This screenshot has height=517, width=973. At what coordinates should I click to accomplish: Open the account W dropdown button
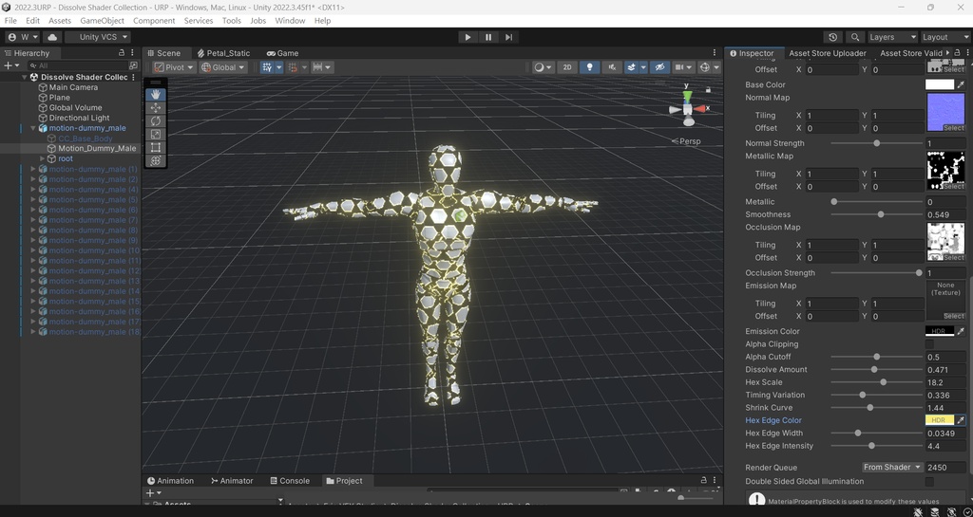pyautogui.click(x=23, y=37)
